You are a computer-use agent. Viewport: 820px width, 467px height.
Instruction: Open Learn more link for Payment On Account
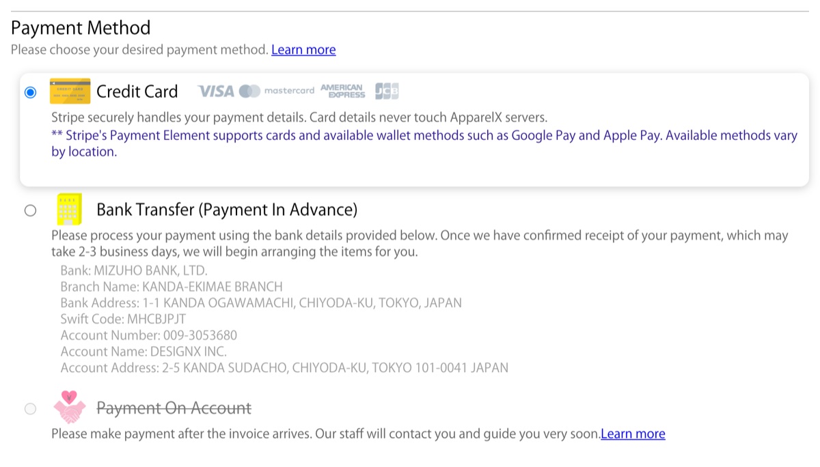tap(633, 434)
